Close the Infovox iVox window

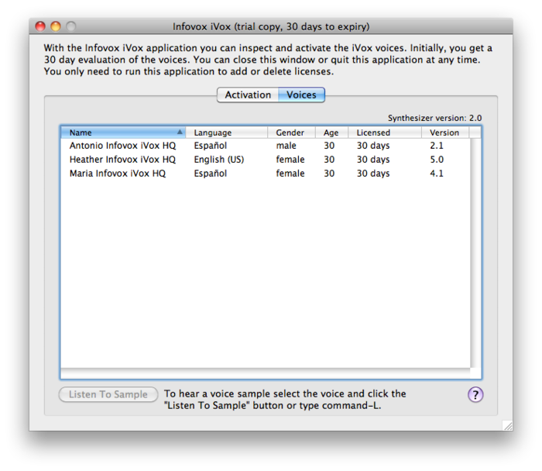click(40, 26)
